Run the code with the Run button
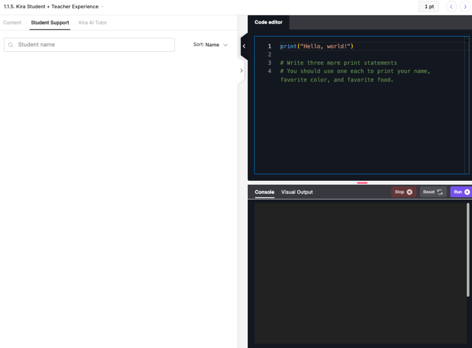 tap(461, 192)
